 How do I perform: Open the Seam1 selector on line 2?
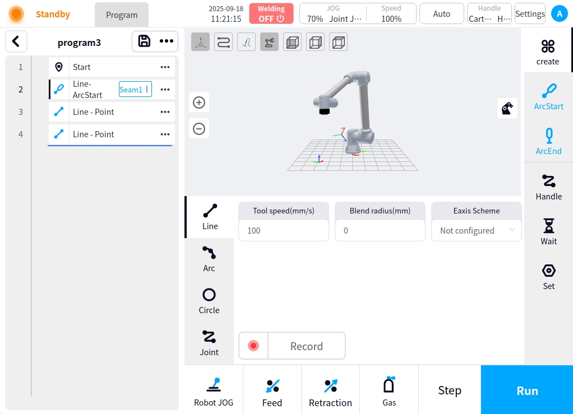click(x=135, y=90)
